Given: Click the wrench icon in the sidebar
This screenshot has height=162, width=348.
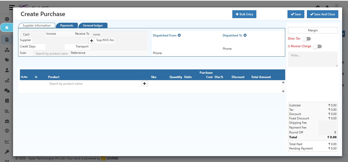Looking at the screenshot, I should pos(7,151).
